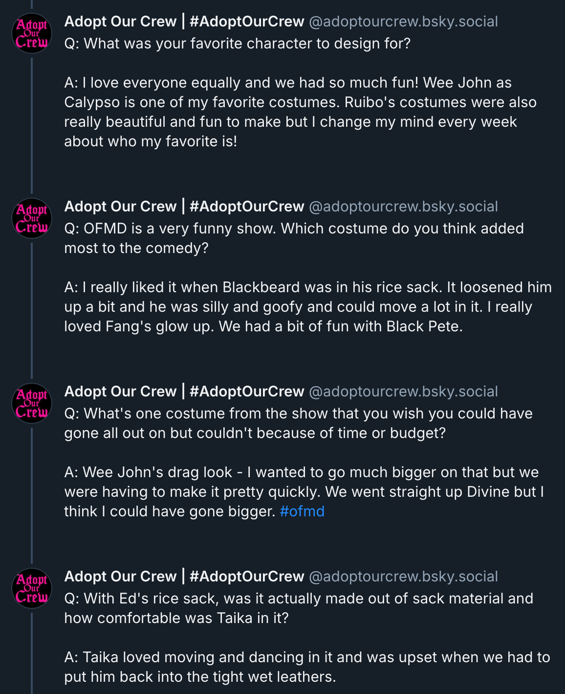Click the Adopt Our Crew avatar on the favorite character post
This screenshot has height=694, width=565.
click(x=32, y=33)
